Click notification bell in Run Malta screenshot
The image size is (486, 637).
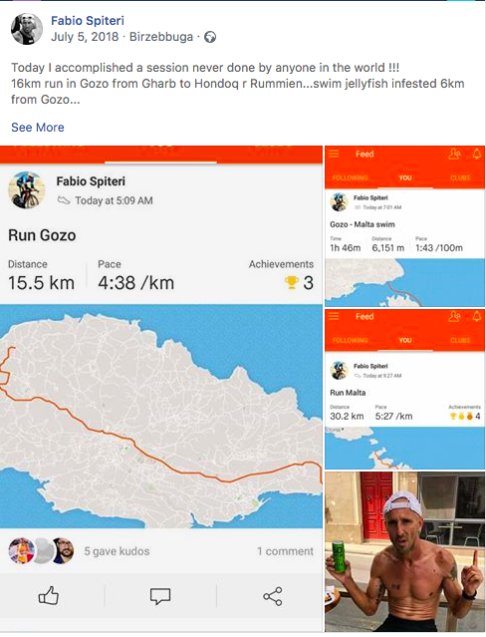click(x=477, y=316)
